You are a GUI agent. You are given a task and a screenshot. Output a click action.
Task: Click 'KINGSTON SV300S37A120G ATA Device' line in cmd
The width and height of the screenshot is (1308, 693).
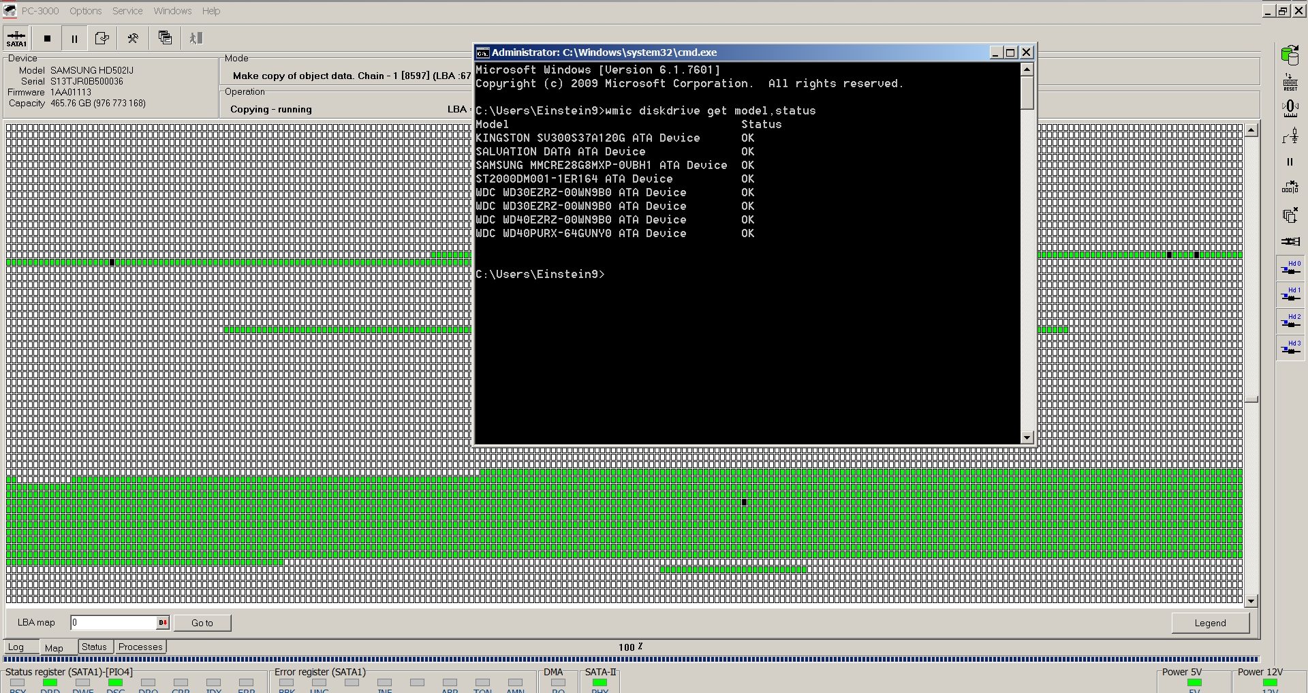[x=588, y=138]
